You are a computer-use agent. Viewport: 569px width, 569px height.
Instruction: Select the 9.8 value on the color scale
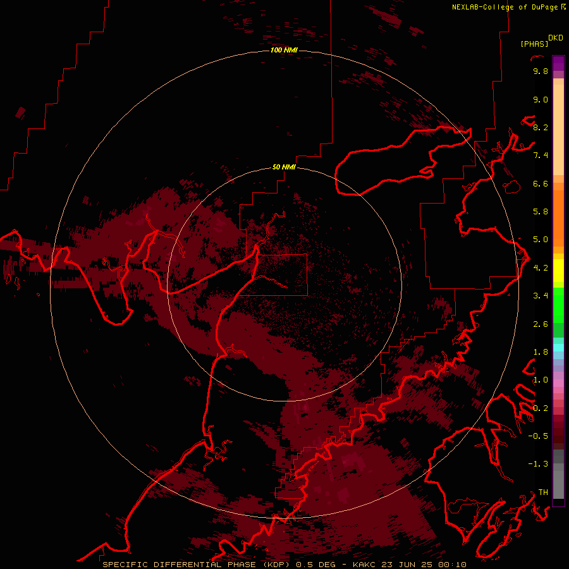pos(541,71)
